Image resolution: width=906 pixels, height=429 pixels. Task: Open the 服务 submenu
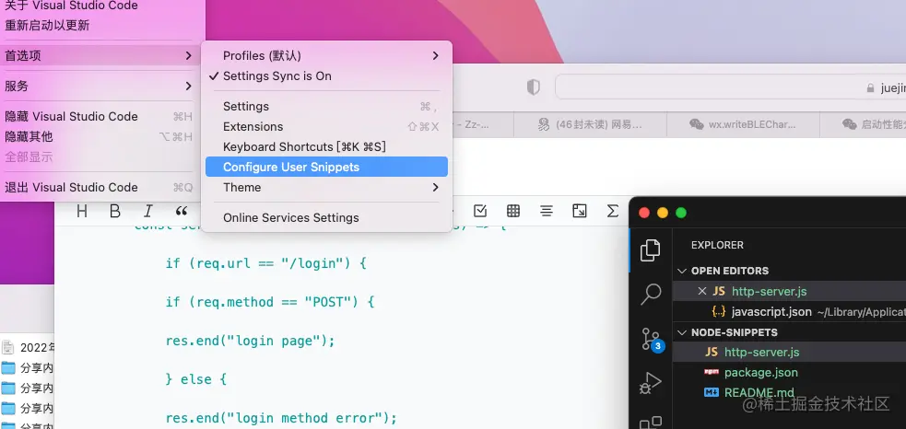click(x=100, y=86)
